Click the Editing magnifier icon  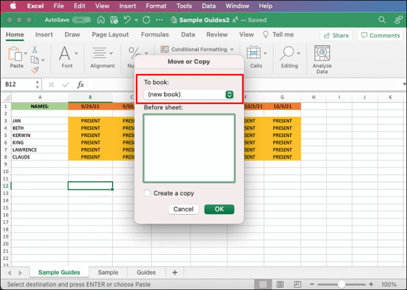point(287,53)
